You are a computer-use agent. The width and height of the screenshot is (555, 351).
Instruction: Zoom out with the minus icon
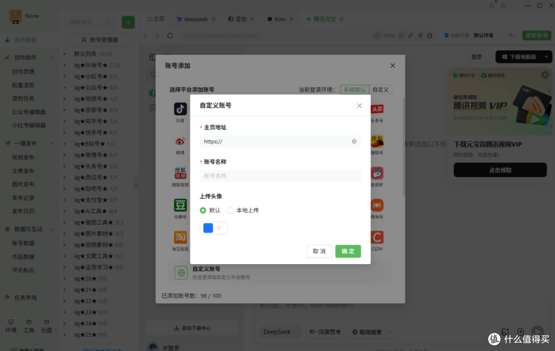click(377, 35)
